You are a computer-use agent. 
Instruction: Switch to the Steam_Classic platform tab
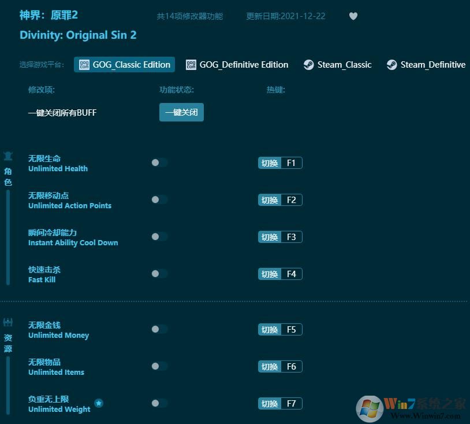pyautogui.click(x=338, y=65)
